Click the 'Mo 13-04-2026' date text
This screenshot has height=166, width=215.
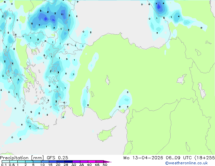click(x=143, y=158)
